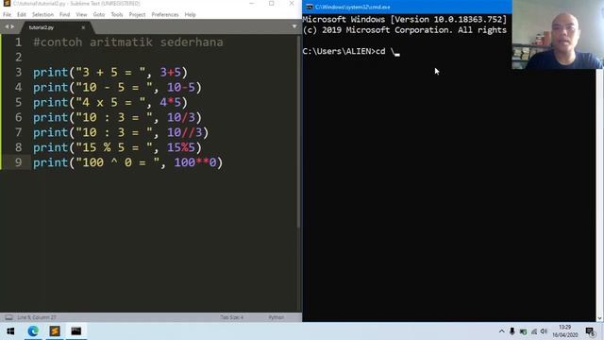Open the Help menu
The image size is (604, 340).
coord(191,15)
